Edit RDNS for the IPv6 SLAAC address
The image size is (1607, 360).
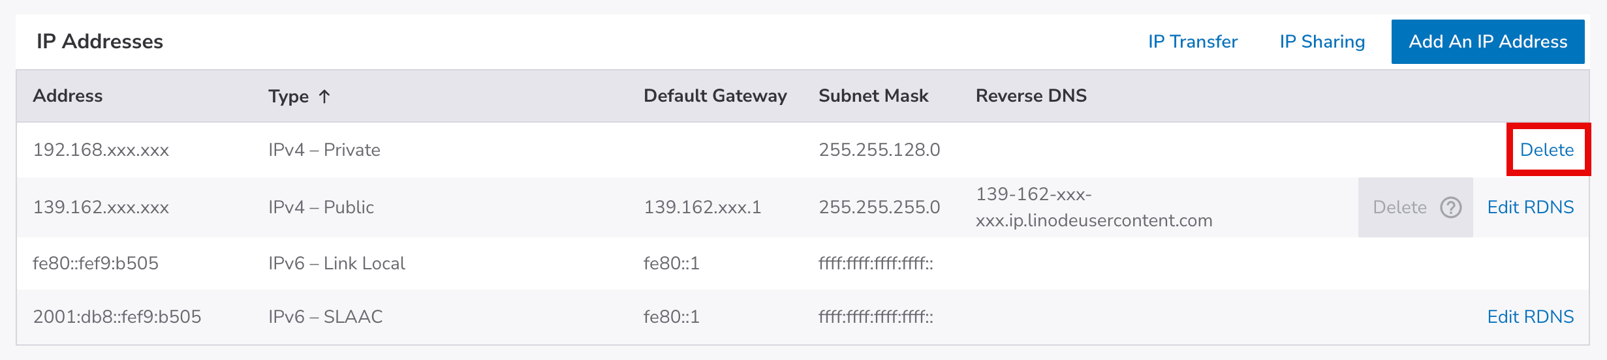coord(1530,317)
